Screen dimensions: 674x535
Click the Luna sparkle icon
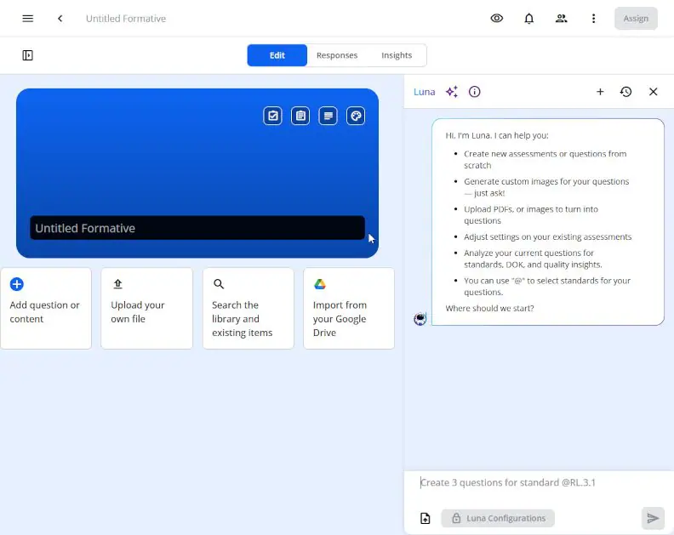pos(452,92)
